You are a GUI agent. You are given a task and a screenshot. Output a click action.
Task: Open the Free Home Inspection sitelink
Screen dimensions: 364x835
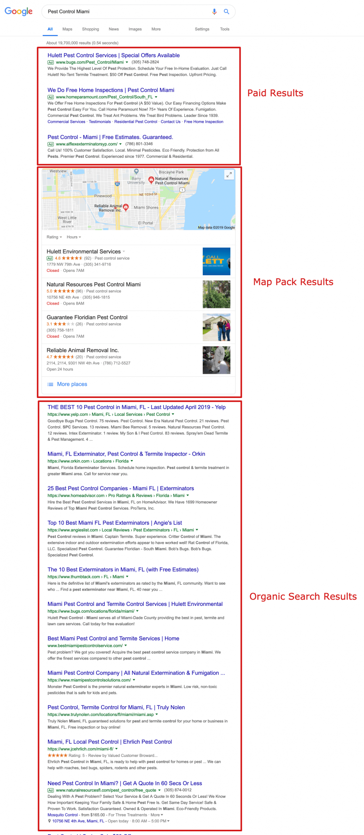(x=204, y=122)
